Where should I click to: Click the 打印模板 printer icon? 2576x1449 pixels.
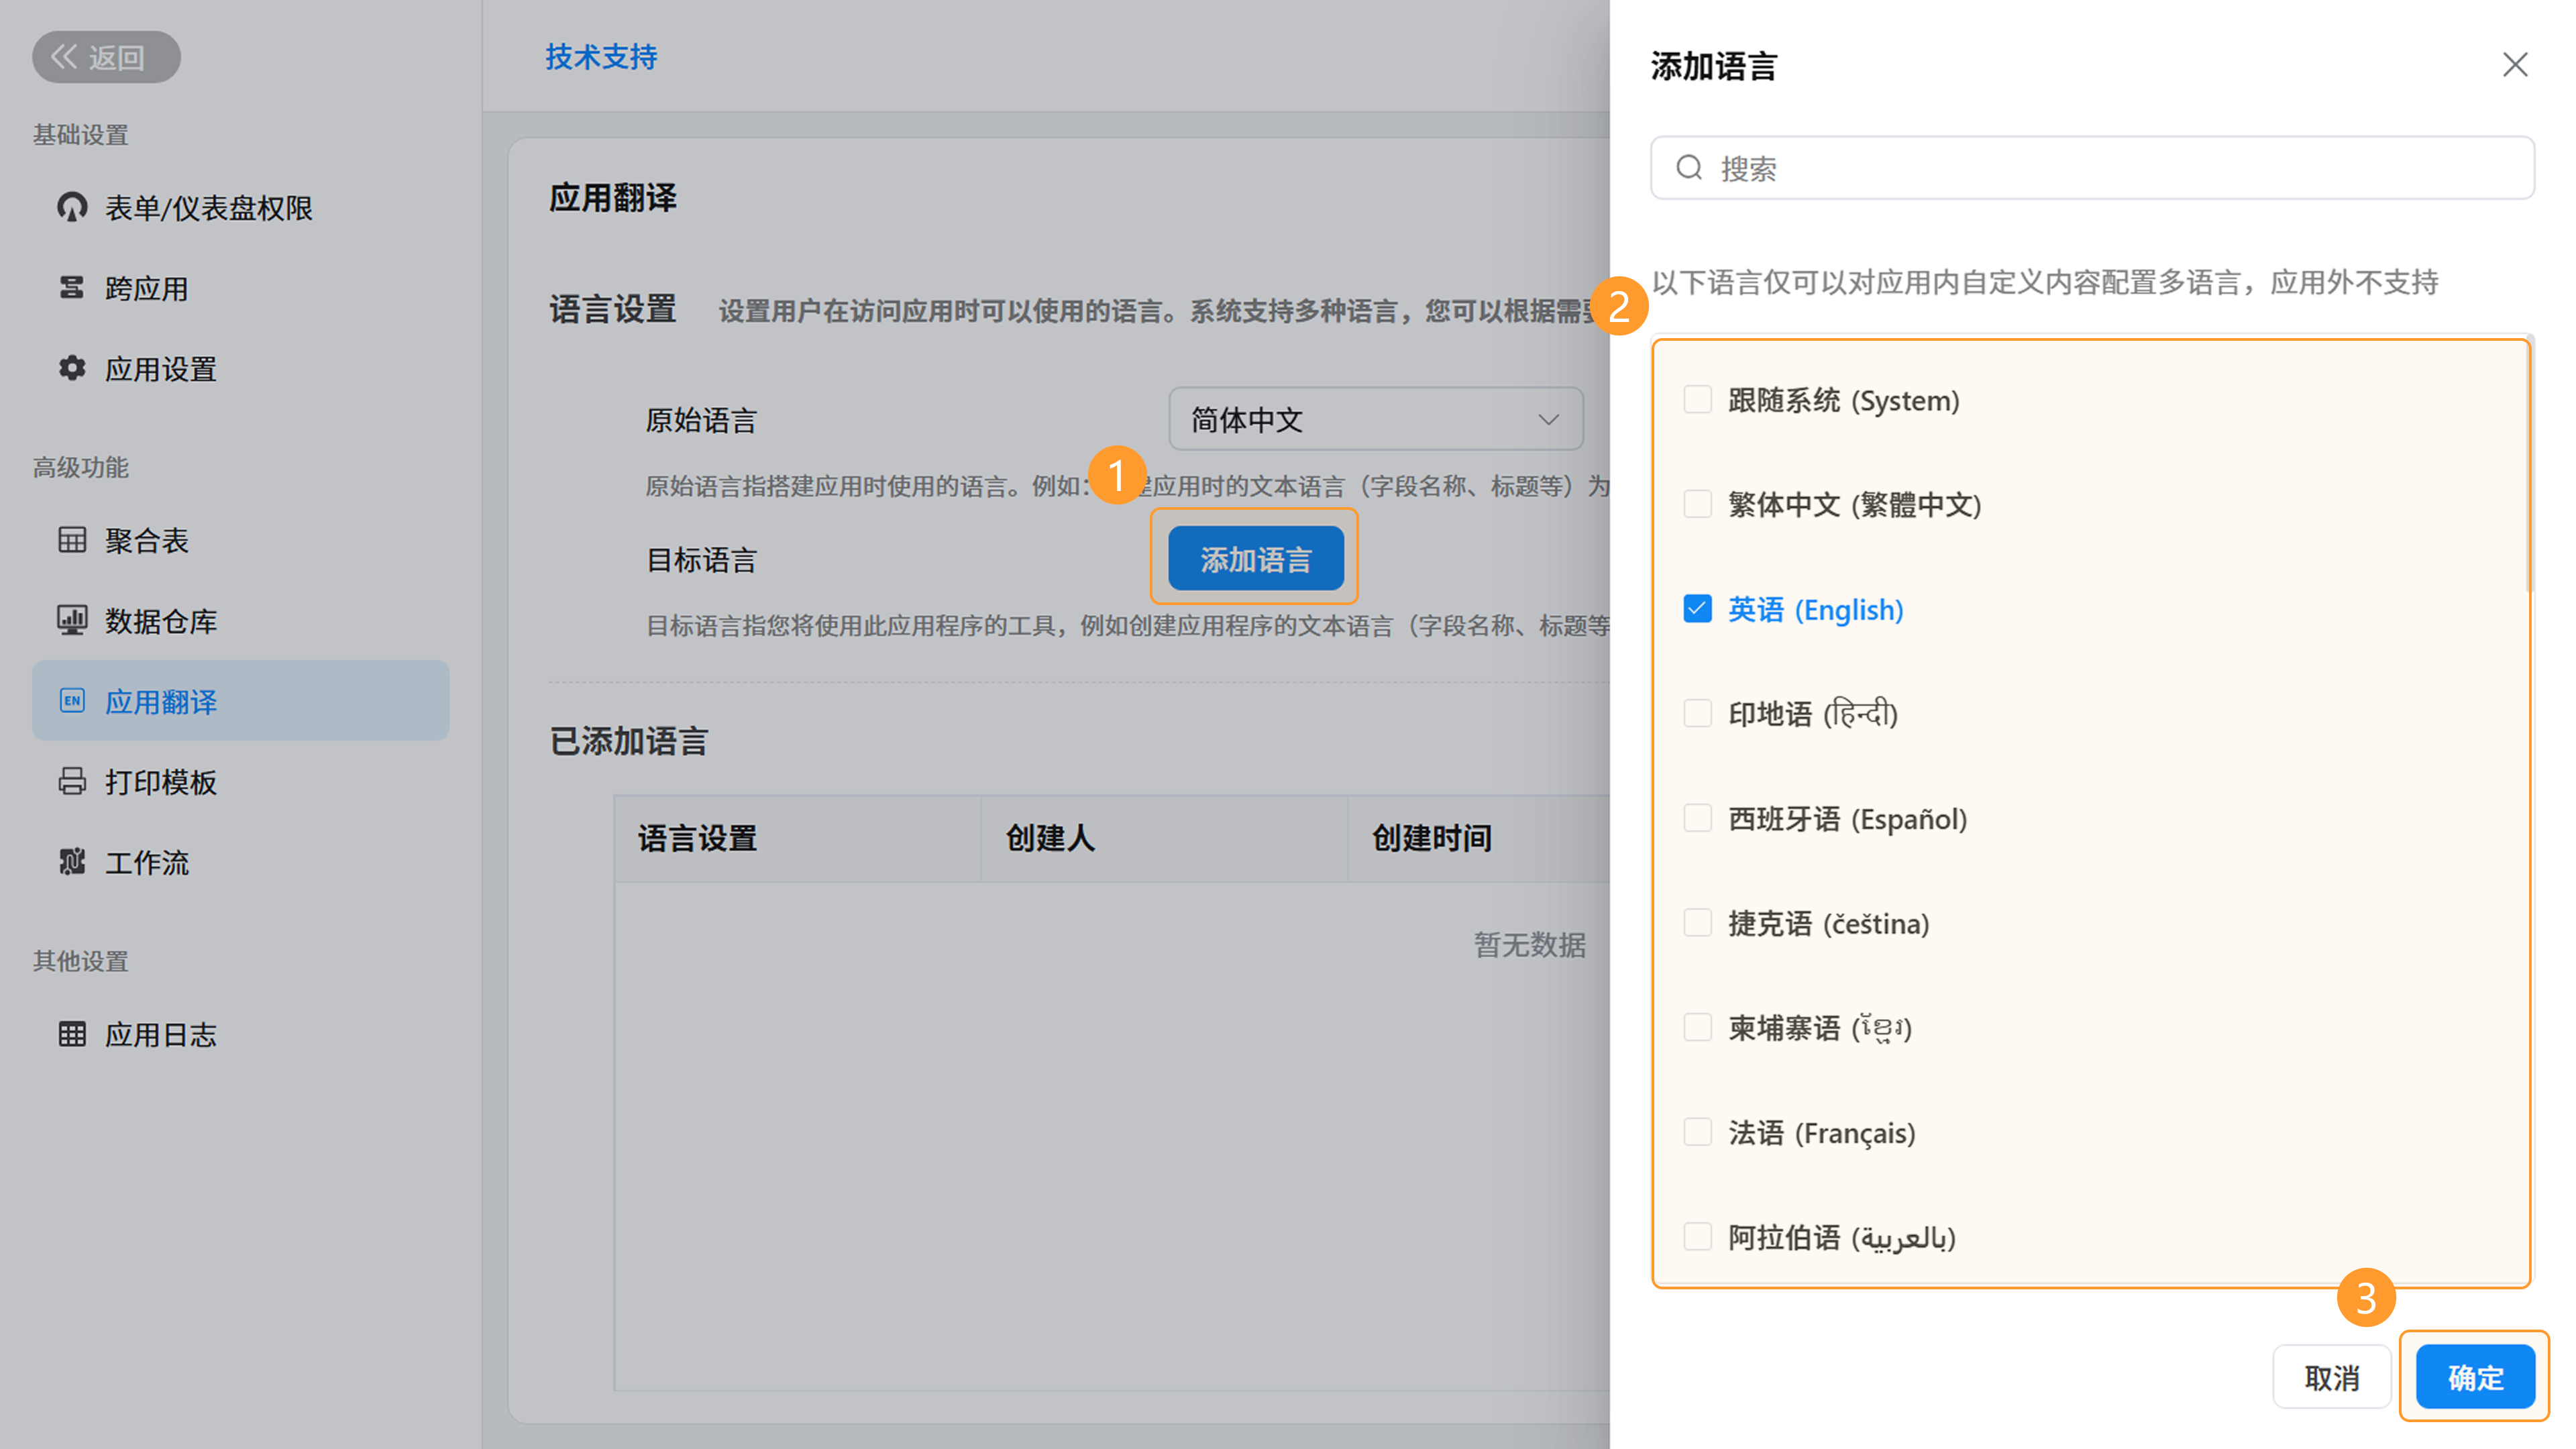[x=72, y=781]
